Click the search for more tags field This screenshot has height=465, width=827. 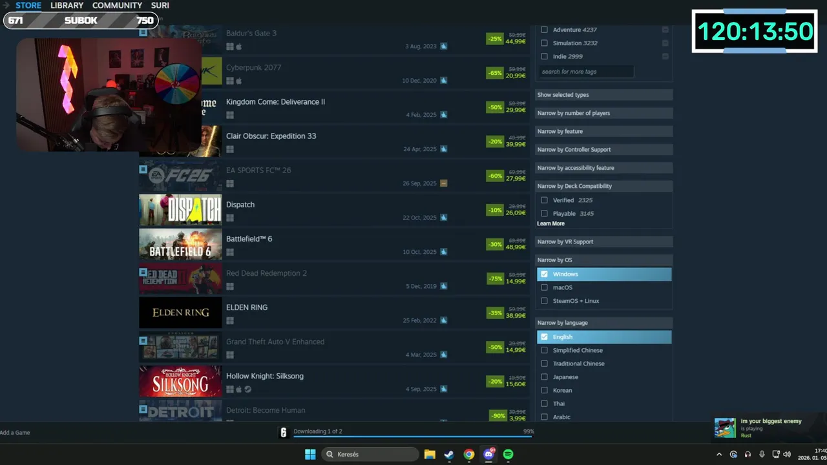[x=585, y=72]
